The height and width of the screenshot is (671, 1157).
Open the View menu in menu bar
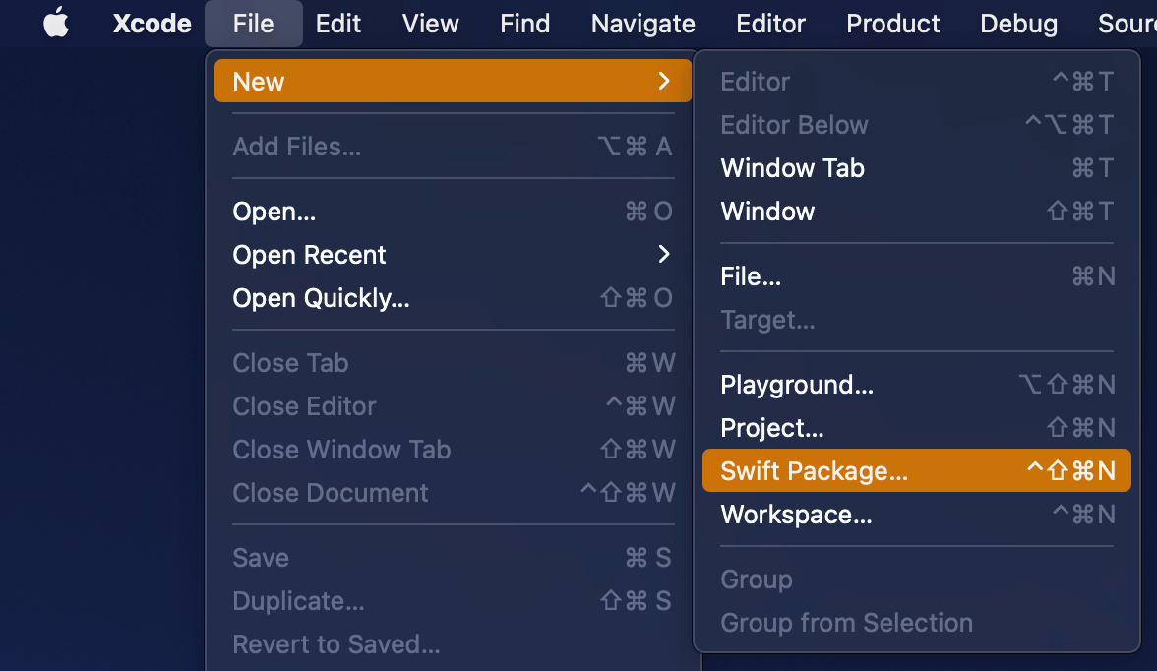(x=430, y=24)
